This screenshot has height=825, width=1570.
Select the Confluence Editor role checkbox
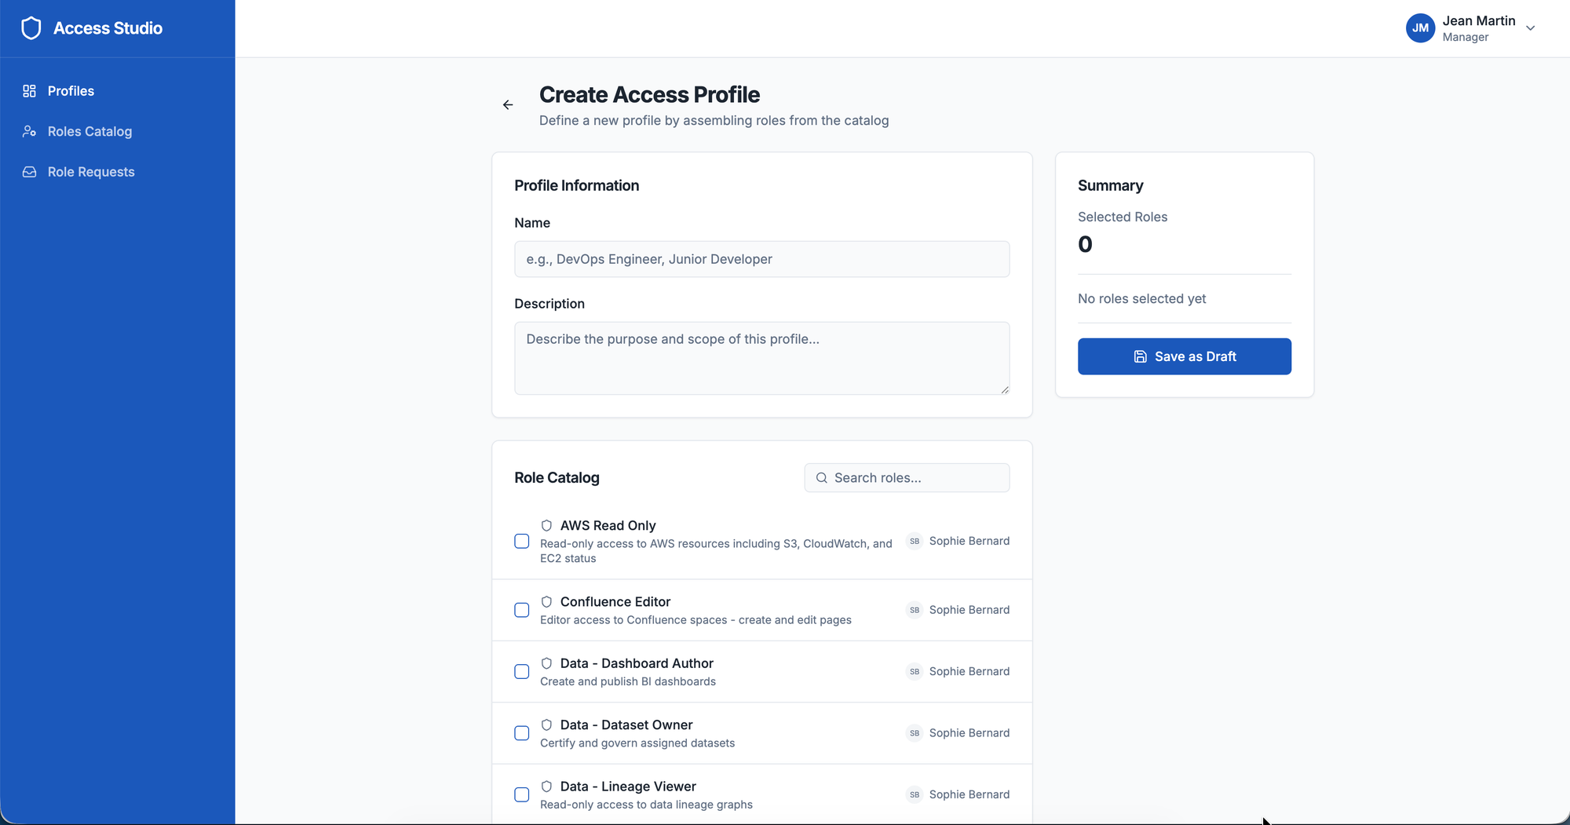tap(522, 610)
